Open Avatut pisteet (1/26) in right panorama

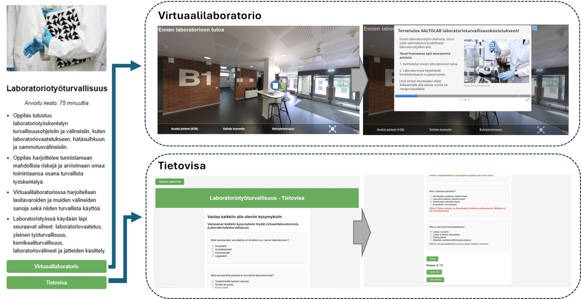tap(390, 130)
